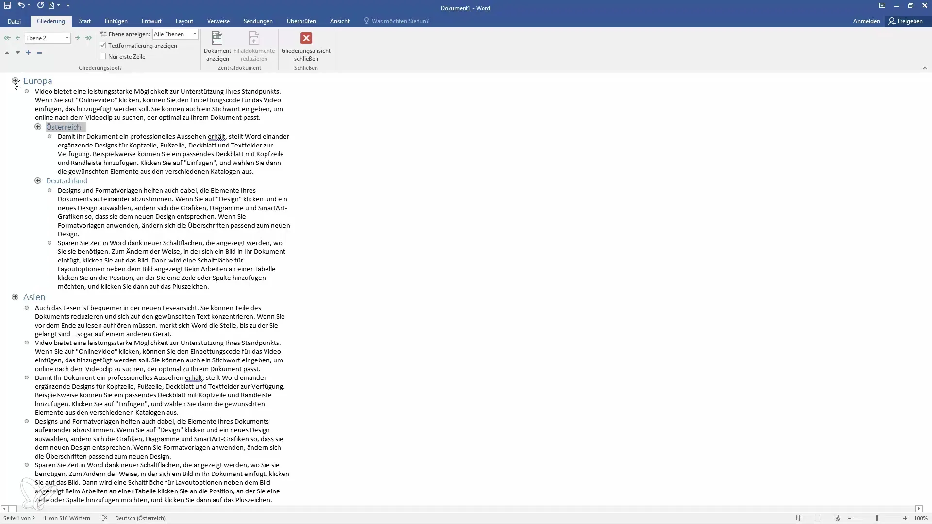Expand selected outline item with plus icon

tap(28, 53)
